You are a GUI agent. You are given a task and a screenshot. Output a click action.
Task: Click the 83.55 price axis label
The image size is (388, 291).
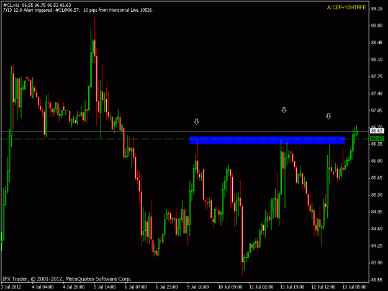point(377,280)
